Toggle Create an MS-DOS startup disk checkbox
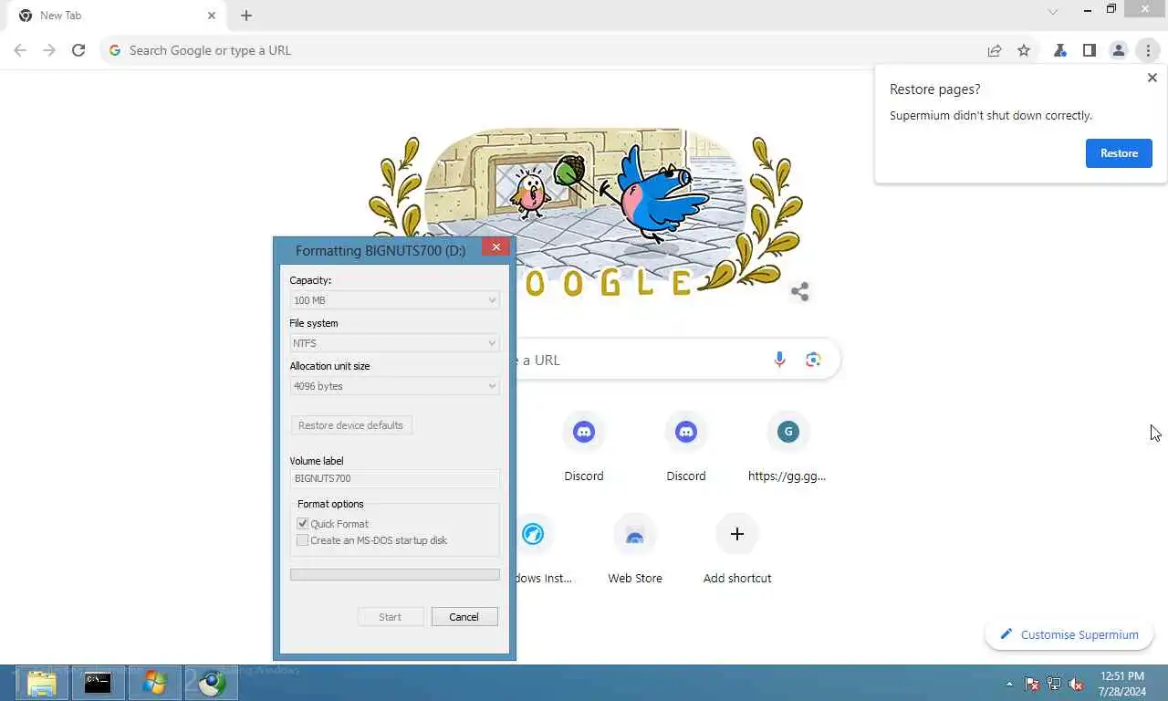 (x=303, y=540)
